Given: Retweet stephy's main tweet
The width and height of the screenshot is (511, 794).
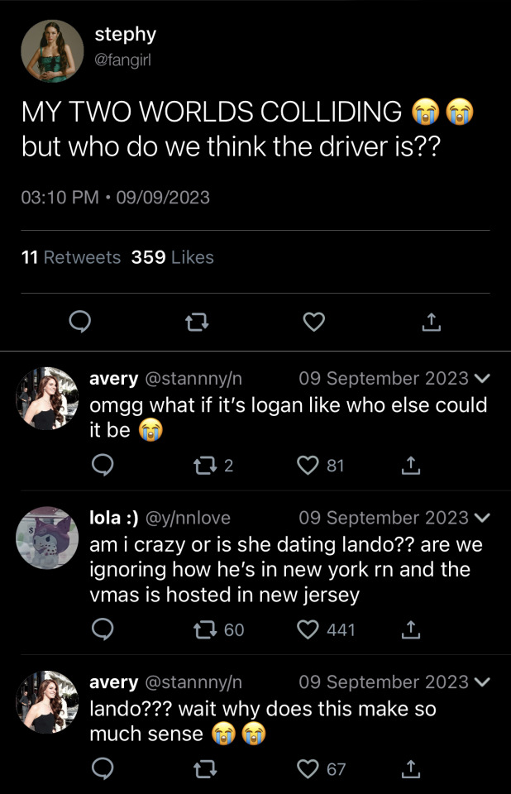Looking at the screenshot, I should pos(196,322).
